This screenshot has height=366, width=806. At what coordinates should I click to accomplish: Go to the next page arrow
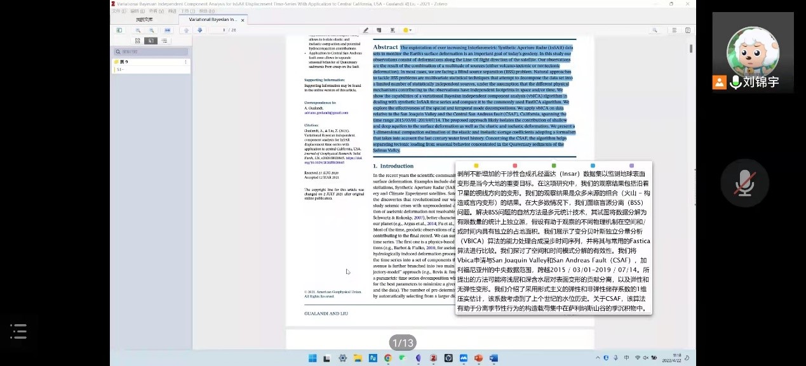(199, 30)
